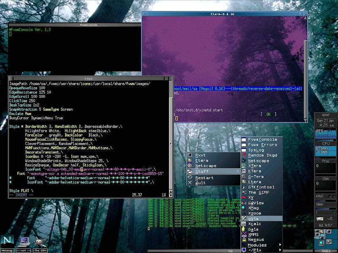
Task: Click the "FvwmConsole Ver. 1.3" text line
Action: tap(30, 30)
